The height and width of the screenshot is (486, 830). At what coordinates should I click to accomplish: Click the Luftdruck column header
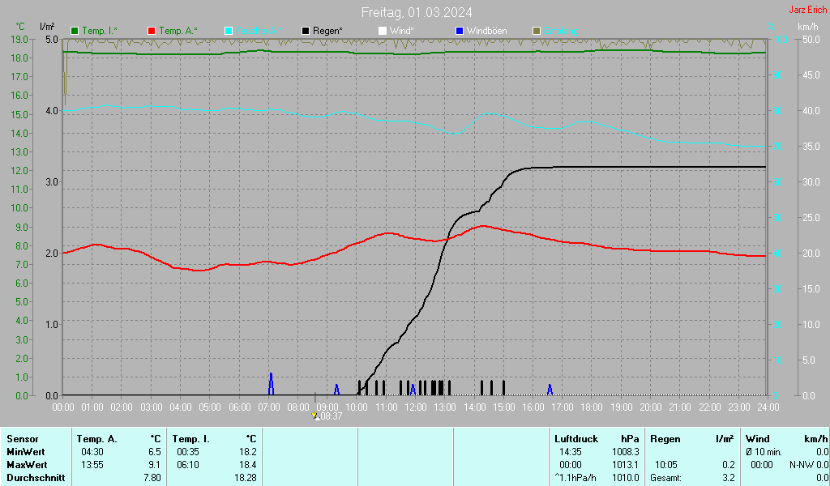tap(576, 438)
